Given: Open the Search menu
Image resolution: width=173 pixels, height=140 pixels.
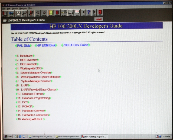Looking at the screenshot, I should coord(15,8).
